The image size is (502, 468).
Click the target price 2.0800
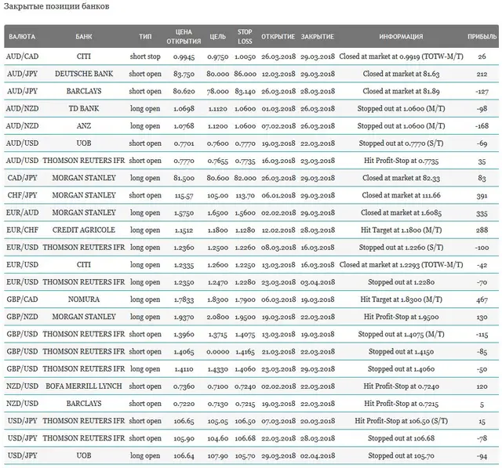tap(218, 317)
